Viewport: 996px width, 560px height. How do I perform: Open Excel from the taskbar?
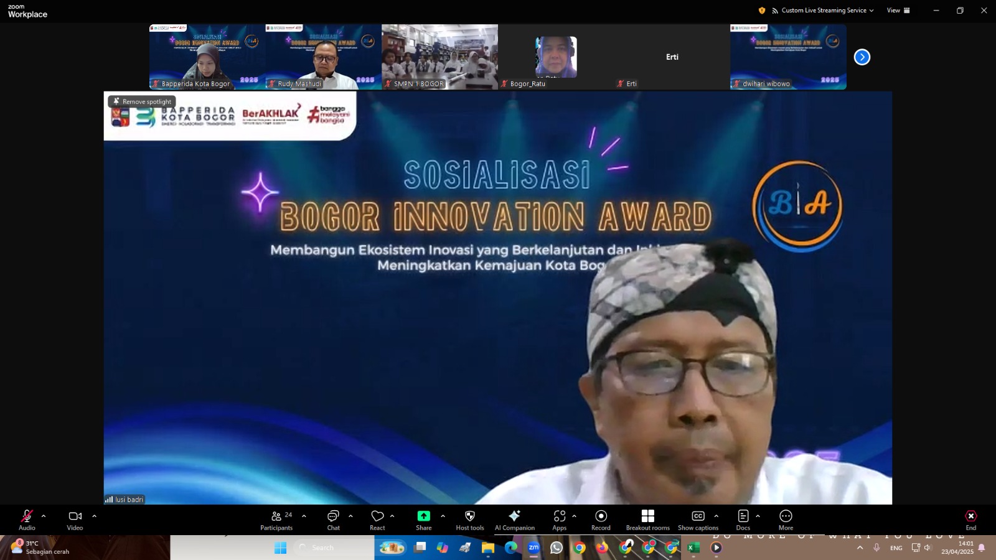click(x=693, y=548)
